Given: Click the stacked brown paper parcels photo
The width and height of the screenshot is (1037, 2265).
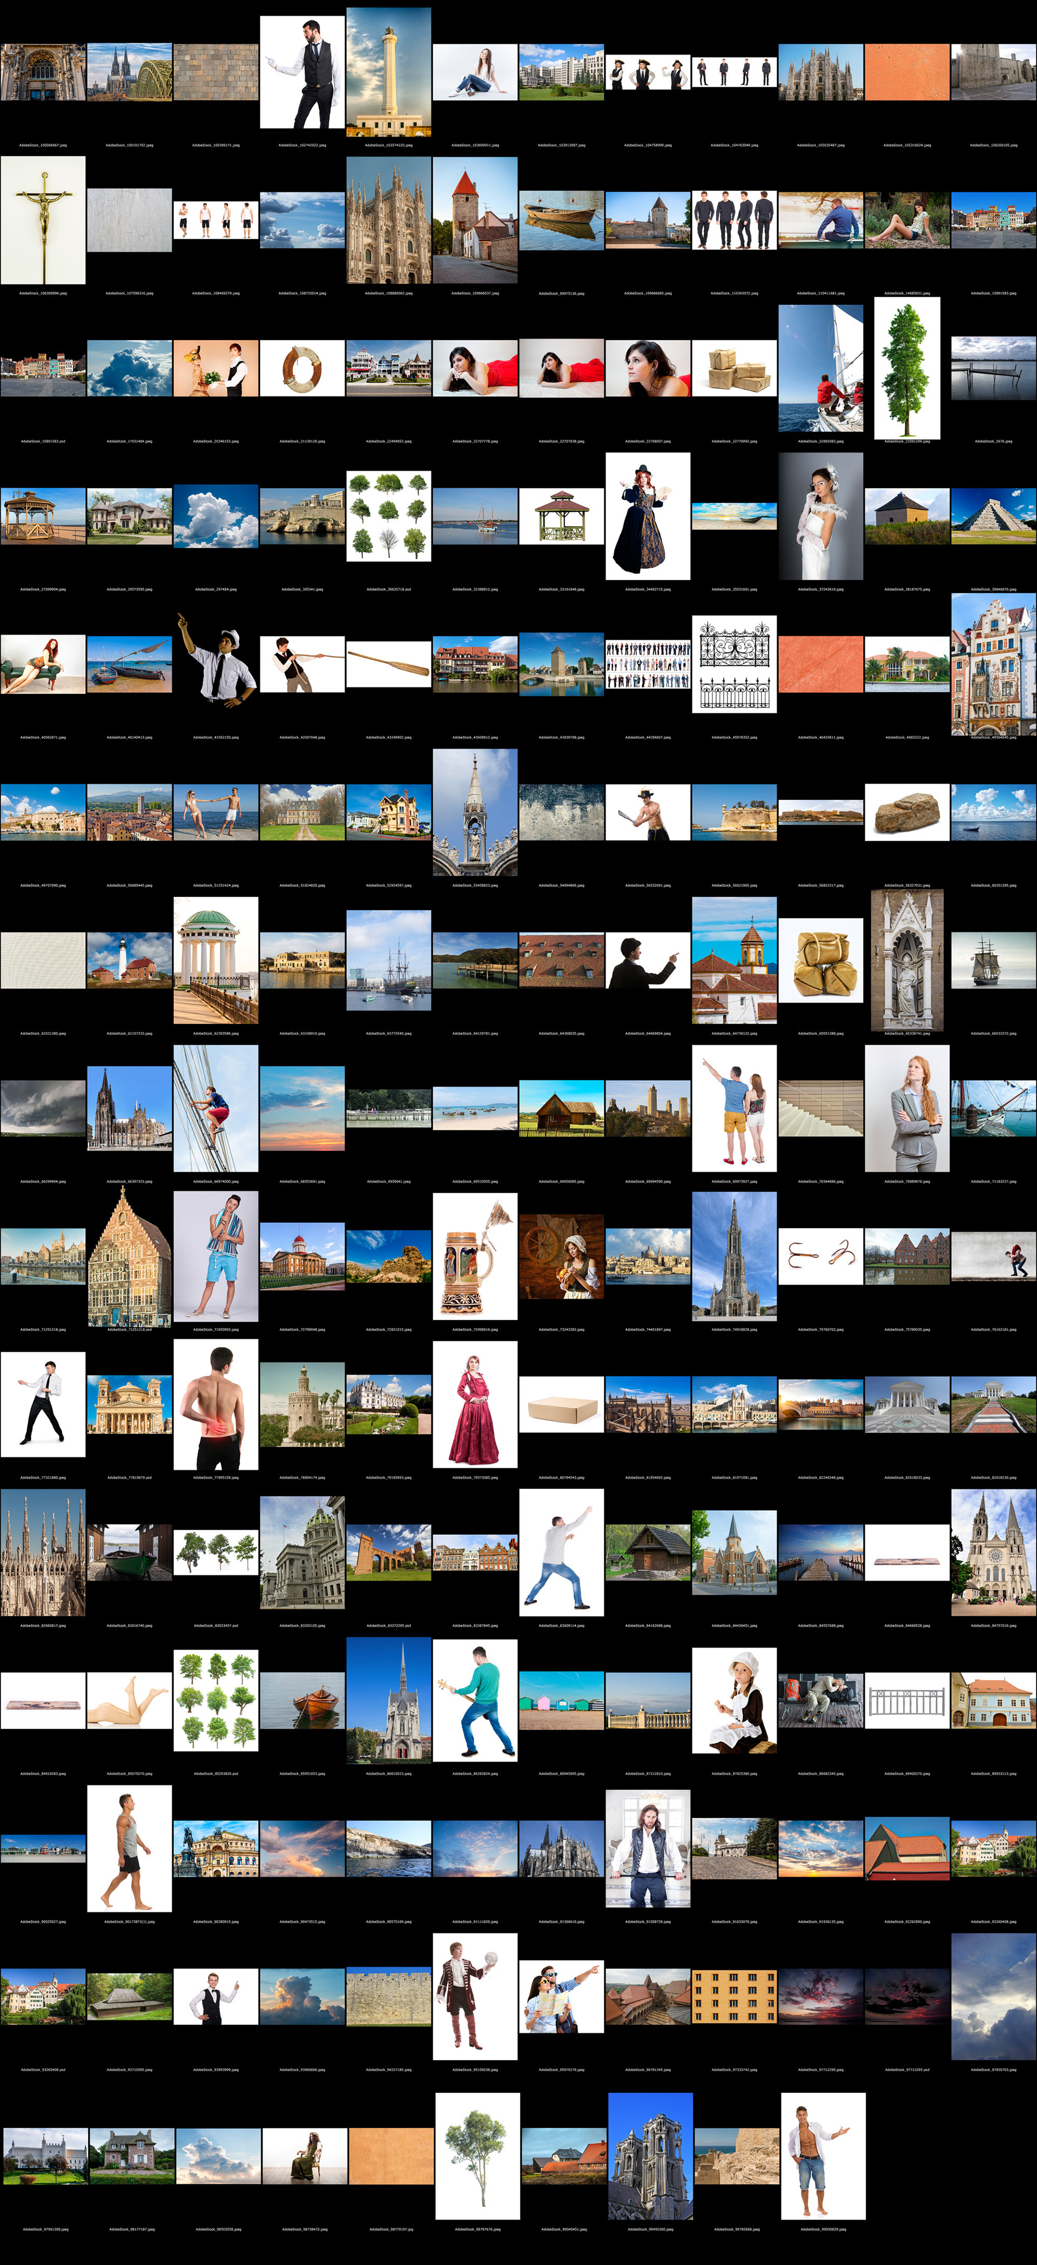Looking at the screenshot, I should (735, 368).
